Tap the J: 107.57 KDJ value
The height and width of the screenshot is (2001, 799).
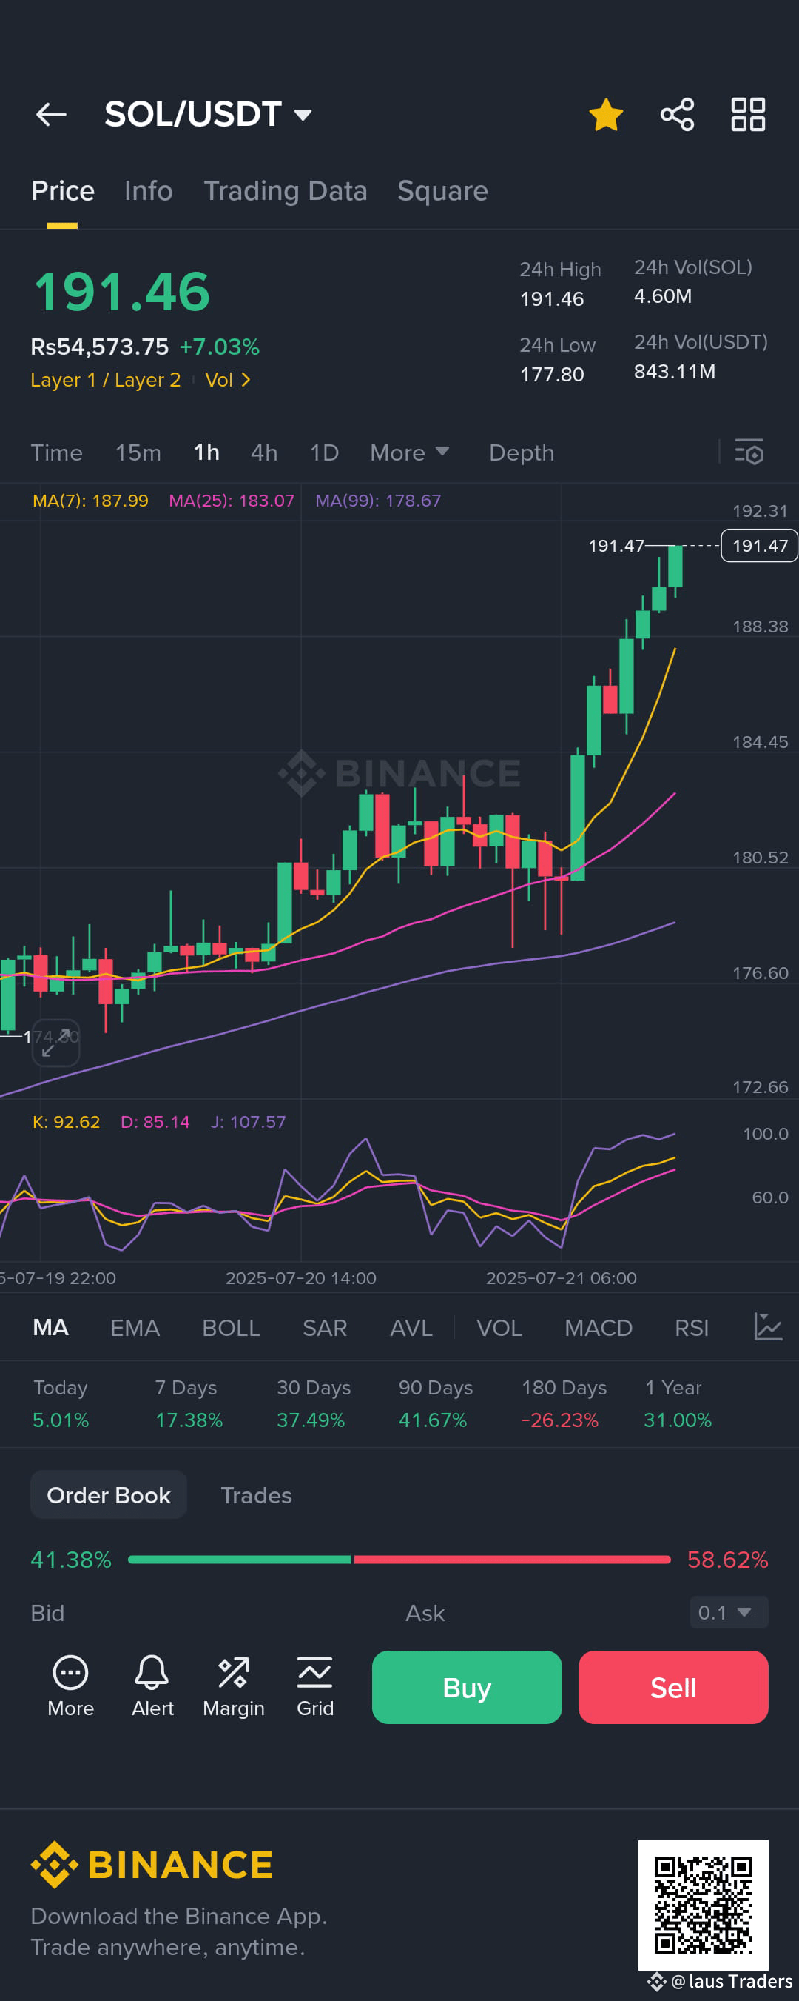[x=249, y=1123]
